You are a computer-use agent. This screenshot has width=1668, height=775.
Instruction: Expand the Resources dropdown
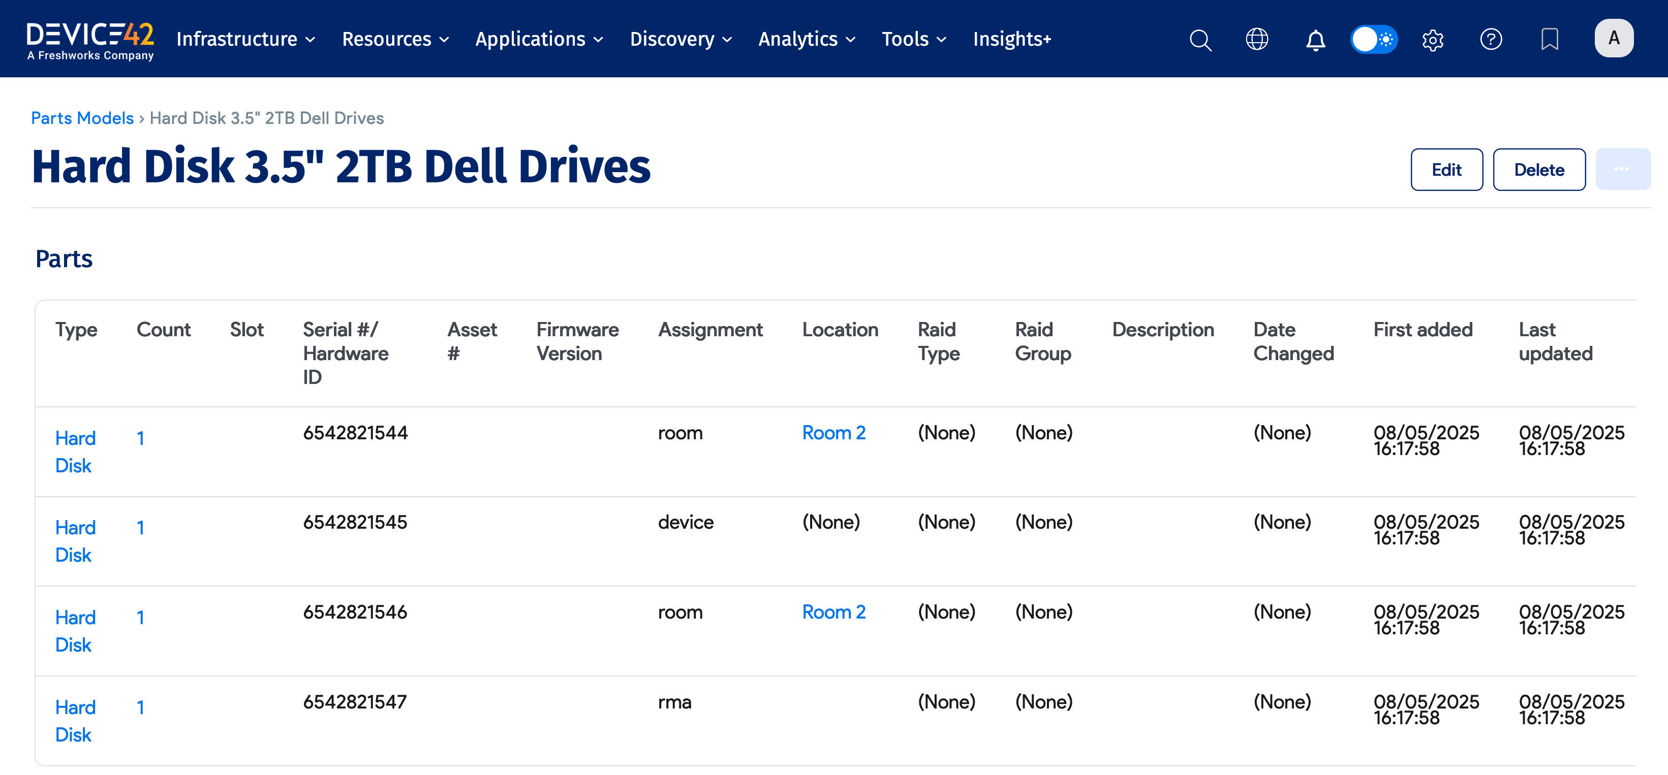coord(395,40)
